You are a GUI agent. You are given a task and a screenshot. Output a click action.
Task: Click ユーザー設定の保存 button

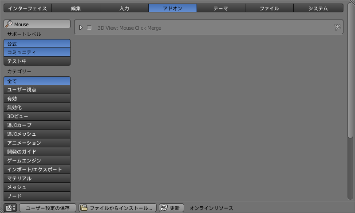[x=47, y=208]
